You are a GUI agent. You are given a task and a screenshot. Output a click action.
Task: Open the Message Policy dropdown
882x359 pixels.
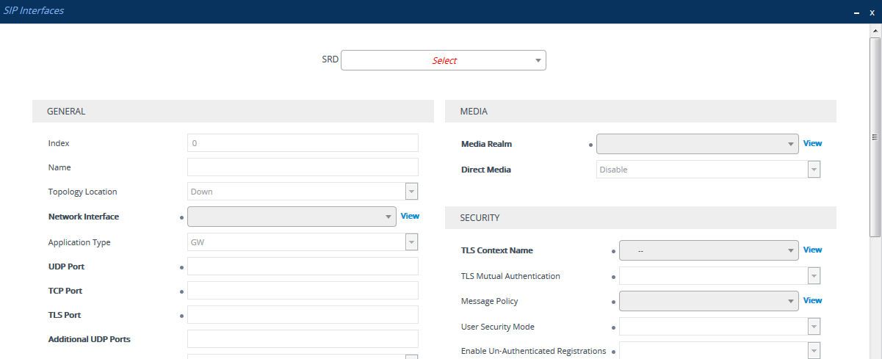pos(709,301)
